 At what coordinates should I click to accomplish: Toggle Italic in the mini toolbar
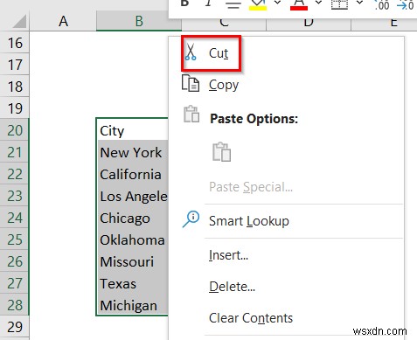pos(208,3)
